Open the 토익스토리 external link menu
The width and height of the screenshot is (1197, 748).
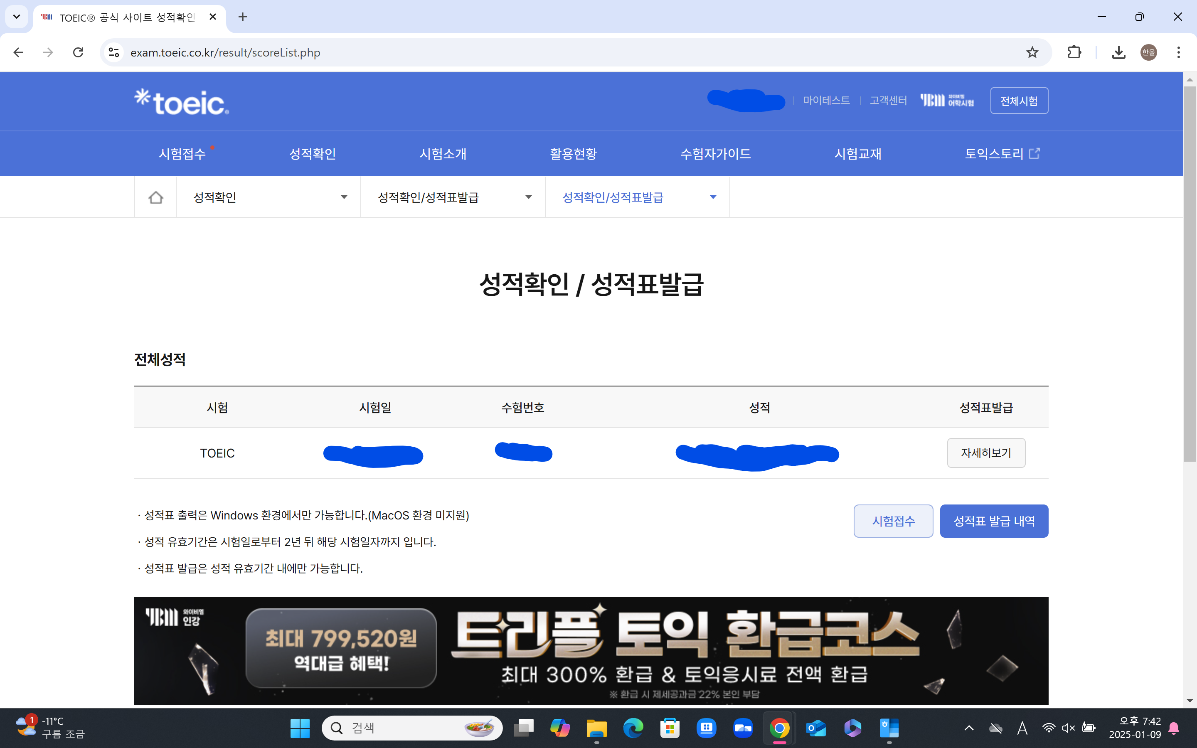1002,154
